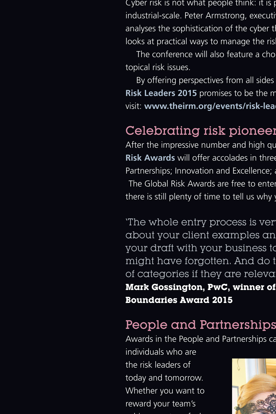Image resolution: width=276 pixels, height=414 pixels.
Task: Click the Risk Leaders 2015 link
Action: [161, 93]
